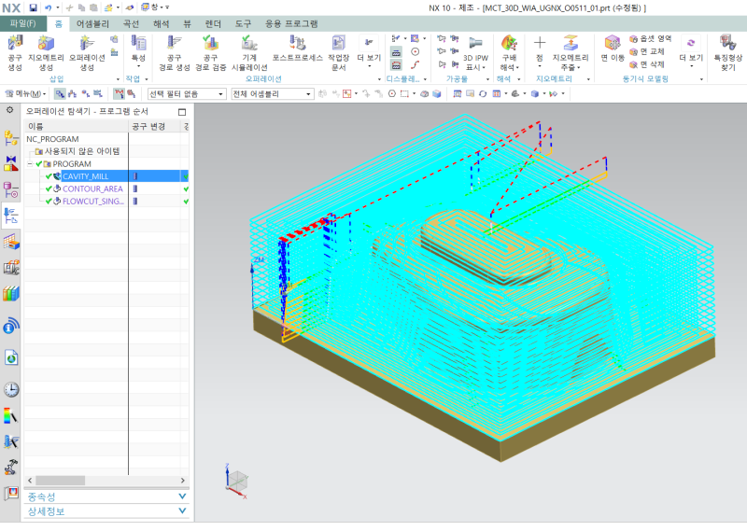Select the FLOWCUT_SING operation in tree
Viewport: 747px width, 531px height.
point(92,201)
